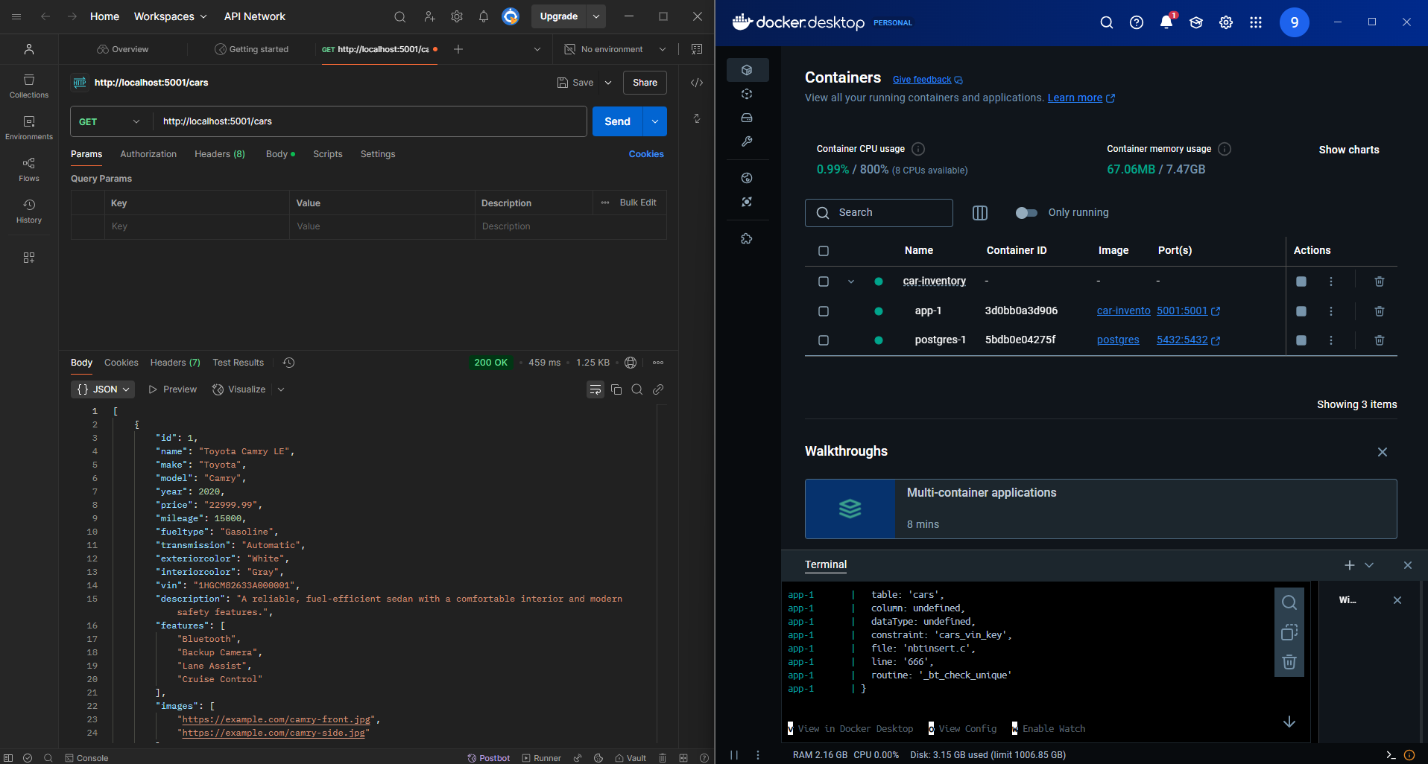This screenshot has width=1428, height=764.
Task: Check the postgres-1 row checkbox
Action: point(824,340)
